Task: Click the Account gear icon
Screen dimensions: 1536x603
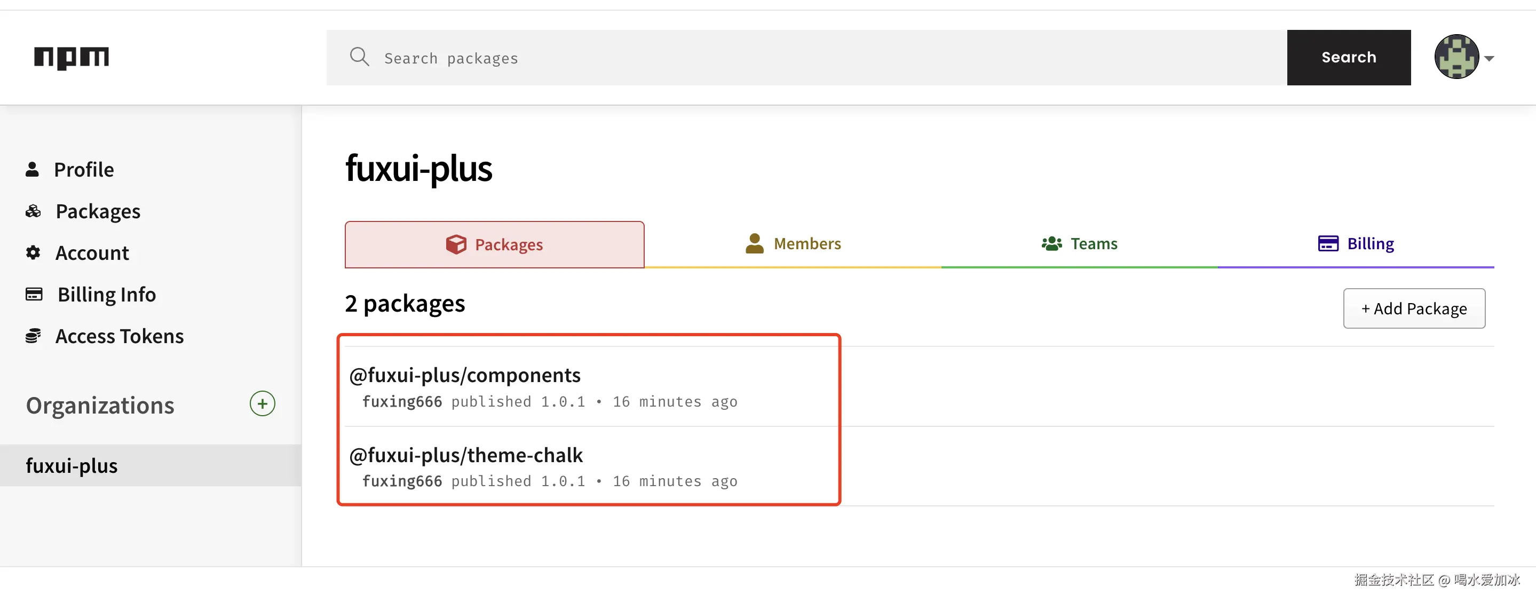Action: (x=34, y=253)
